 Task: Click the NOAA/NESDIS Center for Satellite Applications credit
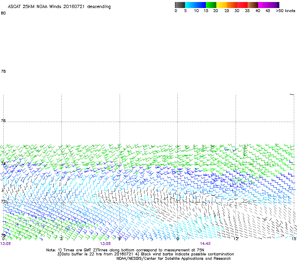click(173, 259)
